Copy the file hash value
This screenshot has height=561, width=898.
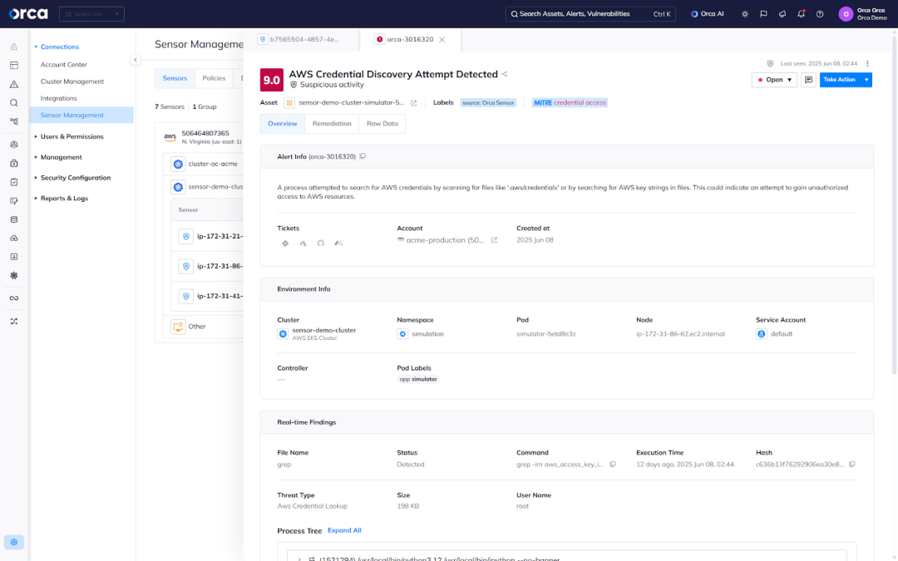point(852,465)
